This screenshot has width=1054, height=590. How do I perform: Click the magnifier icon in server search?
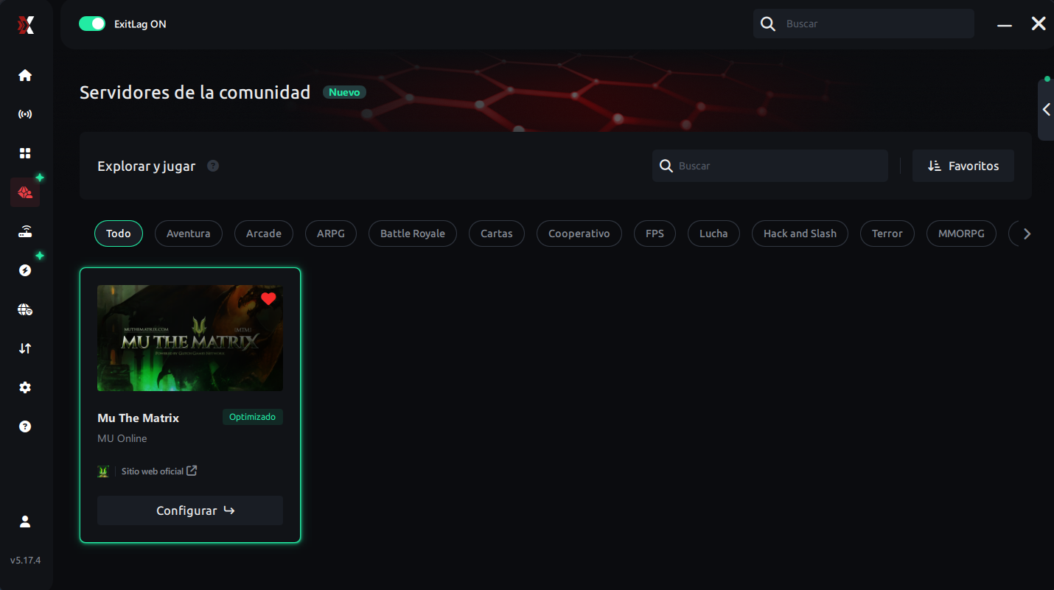tap(666, 166)
